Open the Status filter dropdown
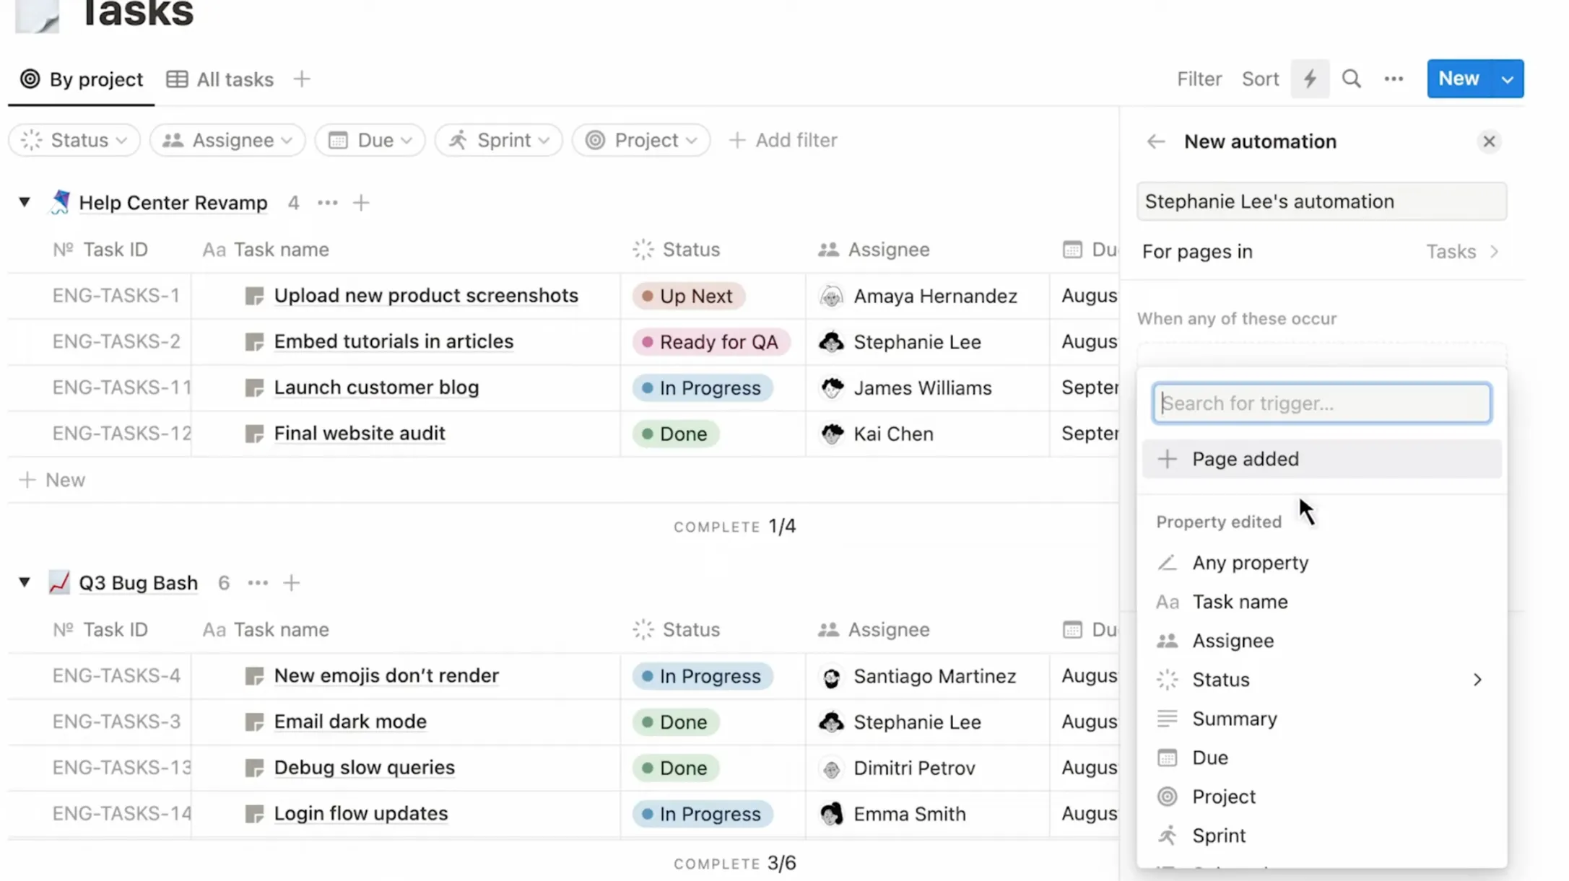 pos(74,140)
